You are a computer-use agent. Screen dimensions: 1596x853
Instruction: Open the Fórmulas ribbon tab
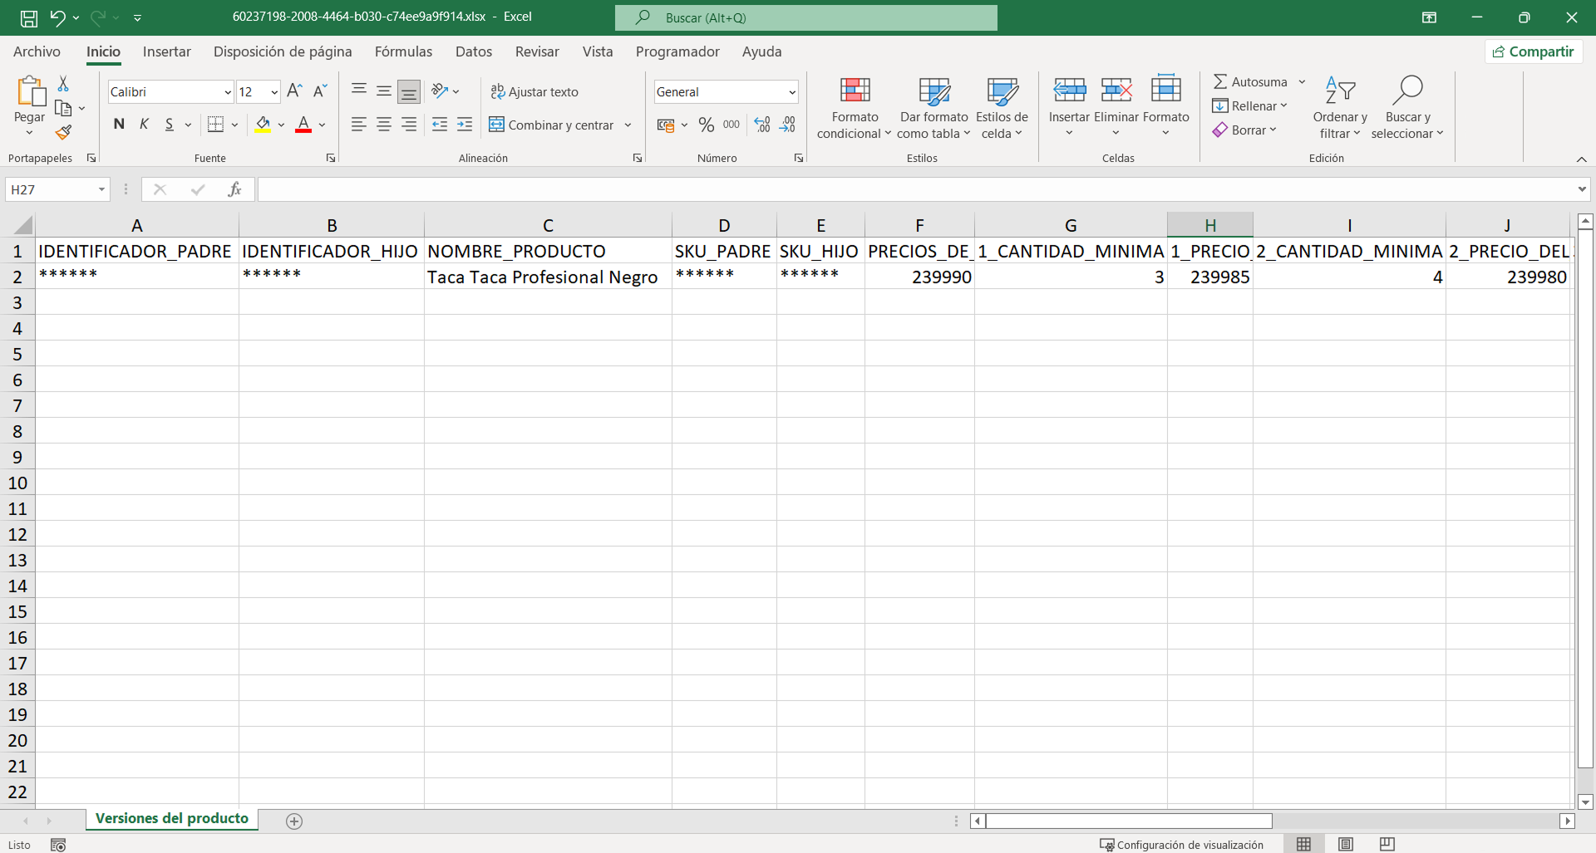pos(403,51)
